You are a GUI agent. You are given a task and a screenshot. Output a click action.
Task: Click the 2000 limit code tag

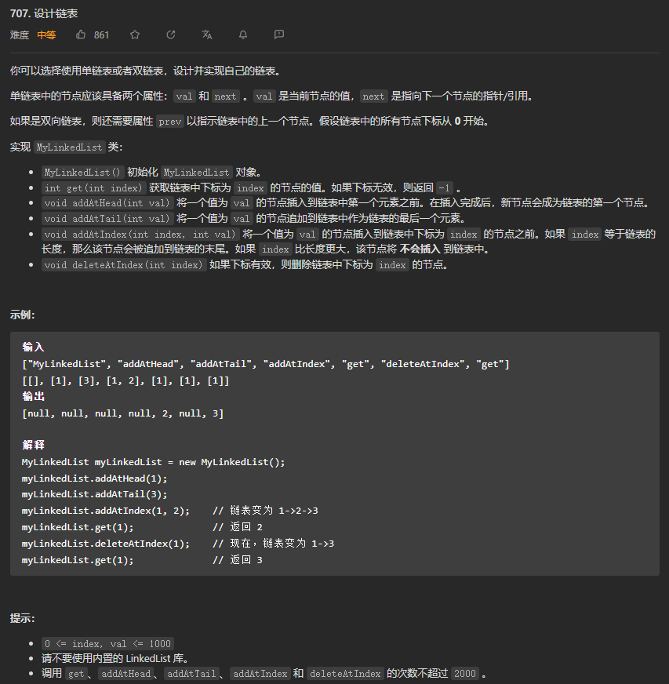pyautogui.click(x=465, y=674)
